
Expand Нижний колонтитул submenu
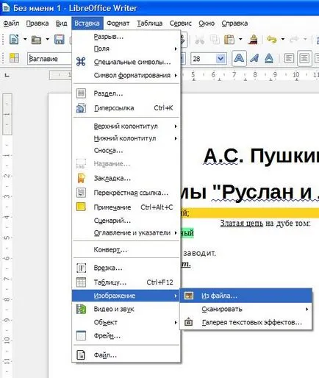pyautogui.click(x=126, y=138)
